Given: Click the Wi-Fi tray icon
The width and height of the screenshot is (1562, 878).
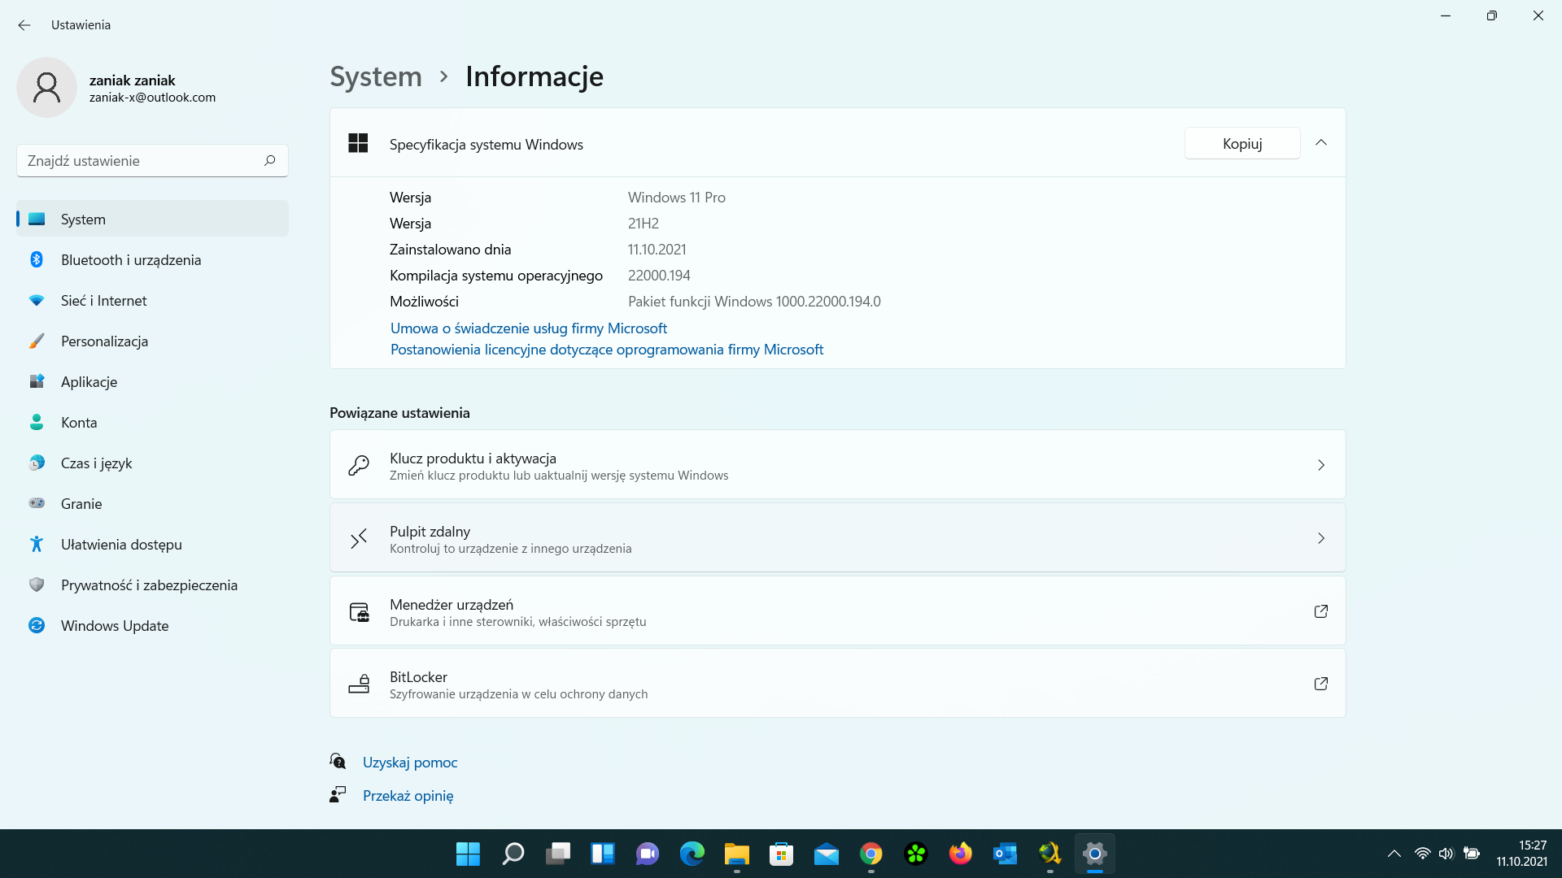Looking at the screenshot, I should click(x=1422, y=854).
